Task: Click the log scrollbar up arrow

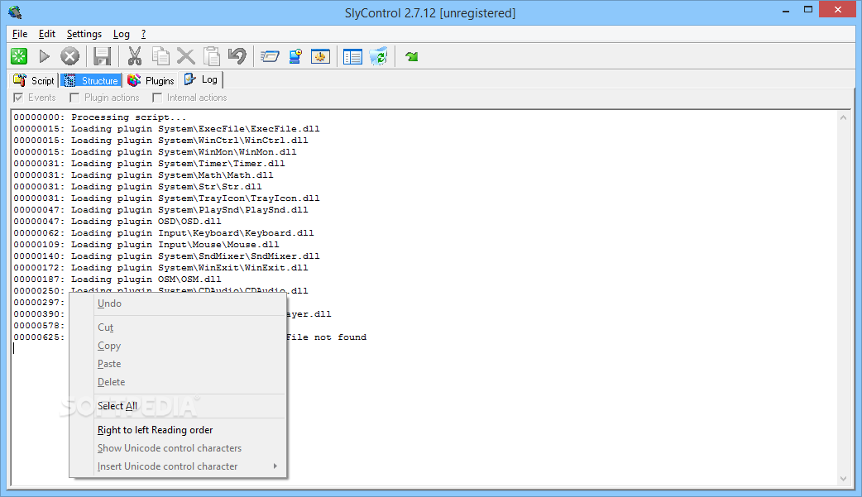Action: coord(843,117)
